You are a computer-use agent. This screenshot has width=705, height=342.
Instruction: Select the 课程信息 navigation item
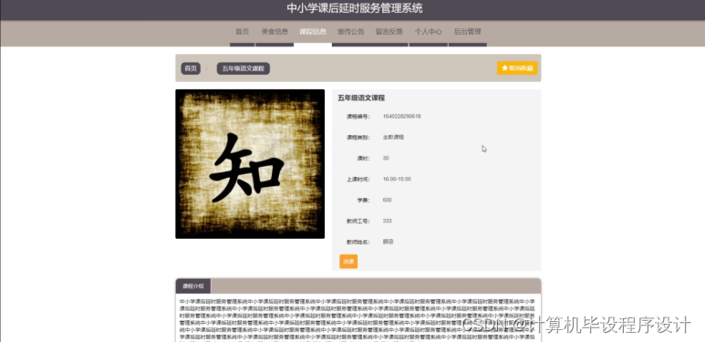[x=313, y=31]
